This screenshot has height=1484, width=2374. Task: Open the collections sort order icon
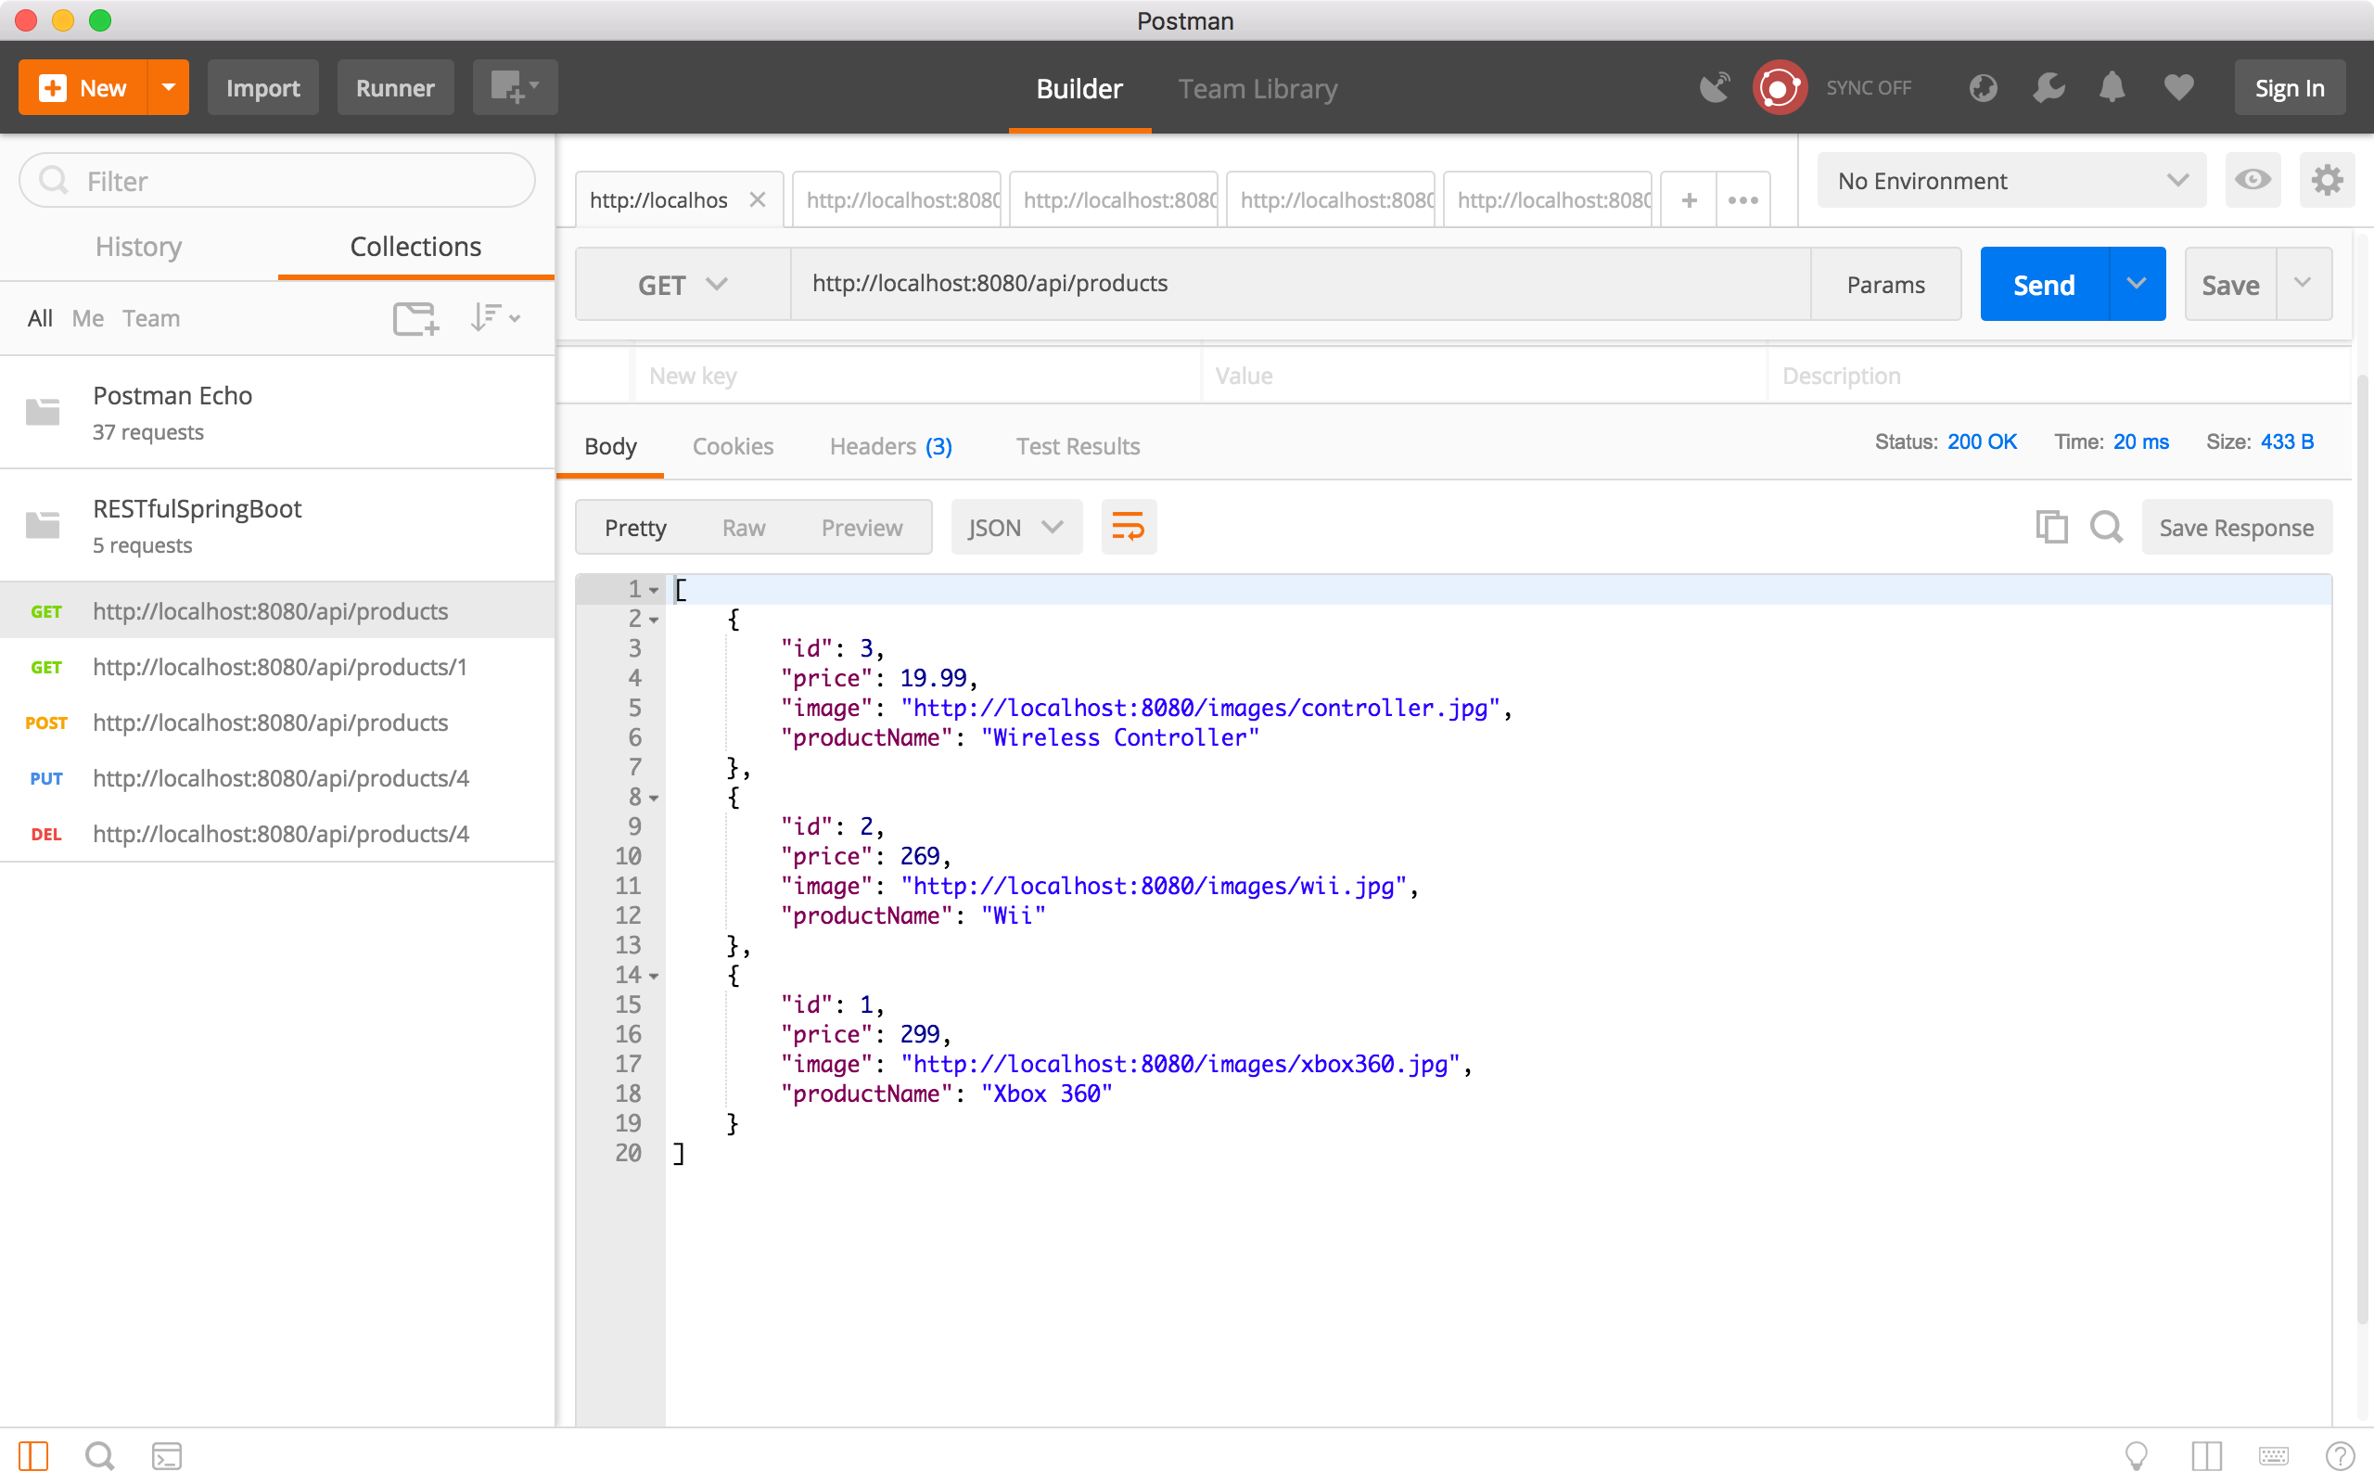point(495,318)
